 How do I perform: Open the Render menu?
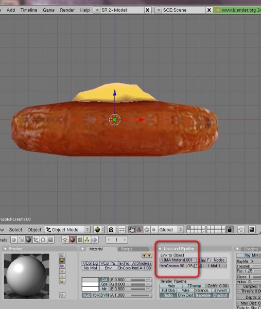coord(67,10)
